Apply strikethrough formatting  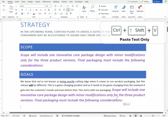(x=36, y=10)
